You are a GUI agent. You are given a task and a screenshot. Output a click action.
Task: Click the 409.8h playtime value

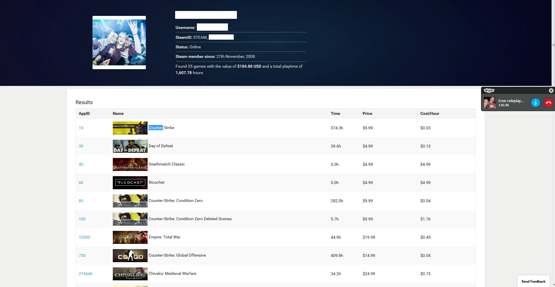337,255
